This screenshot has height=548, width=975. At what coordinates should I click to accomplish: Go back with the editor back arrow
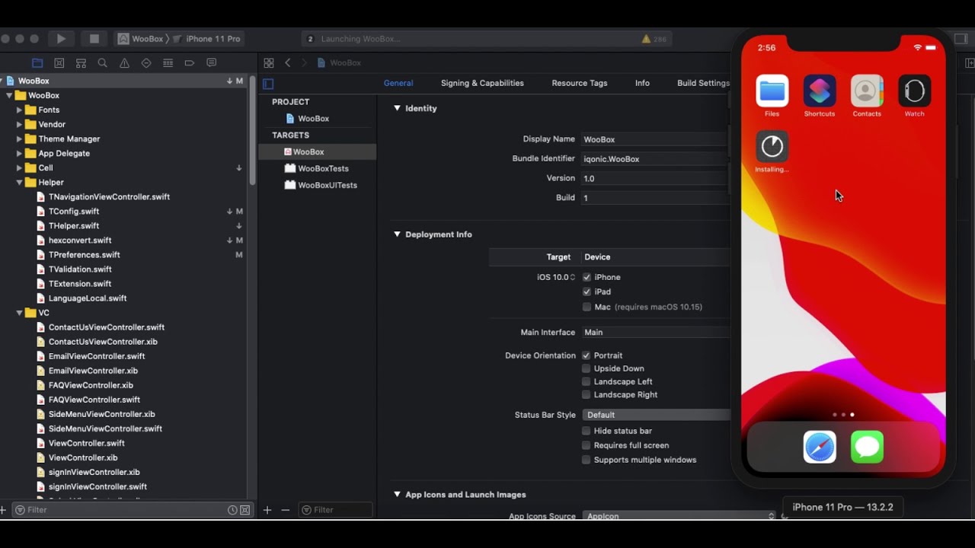(288, 63)
